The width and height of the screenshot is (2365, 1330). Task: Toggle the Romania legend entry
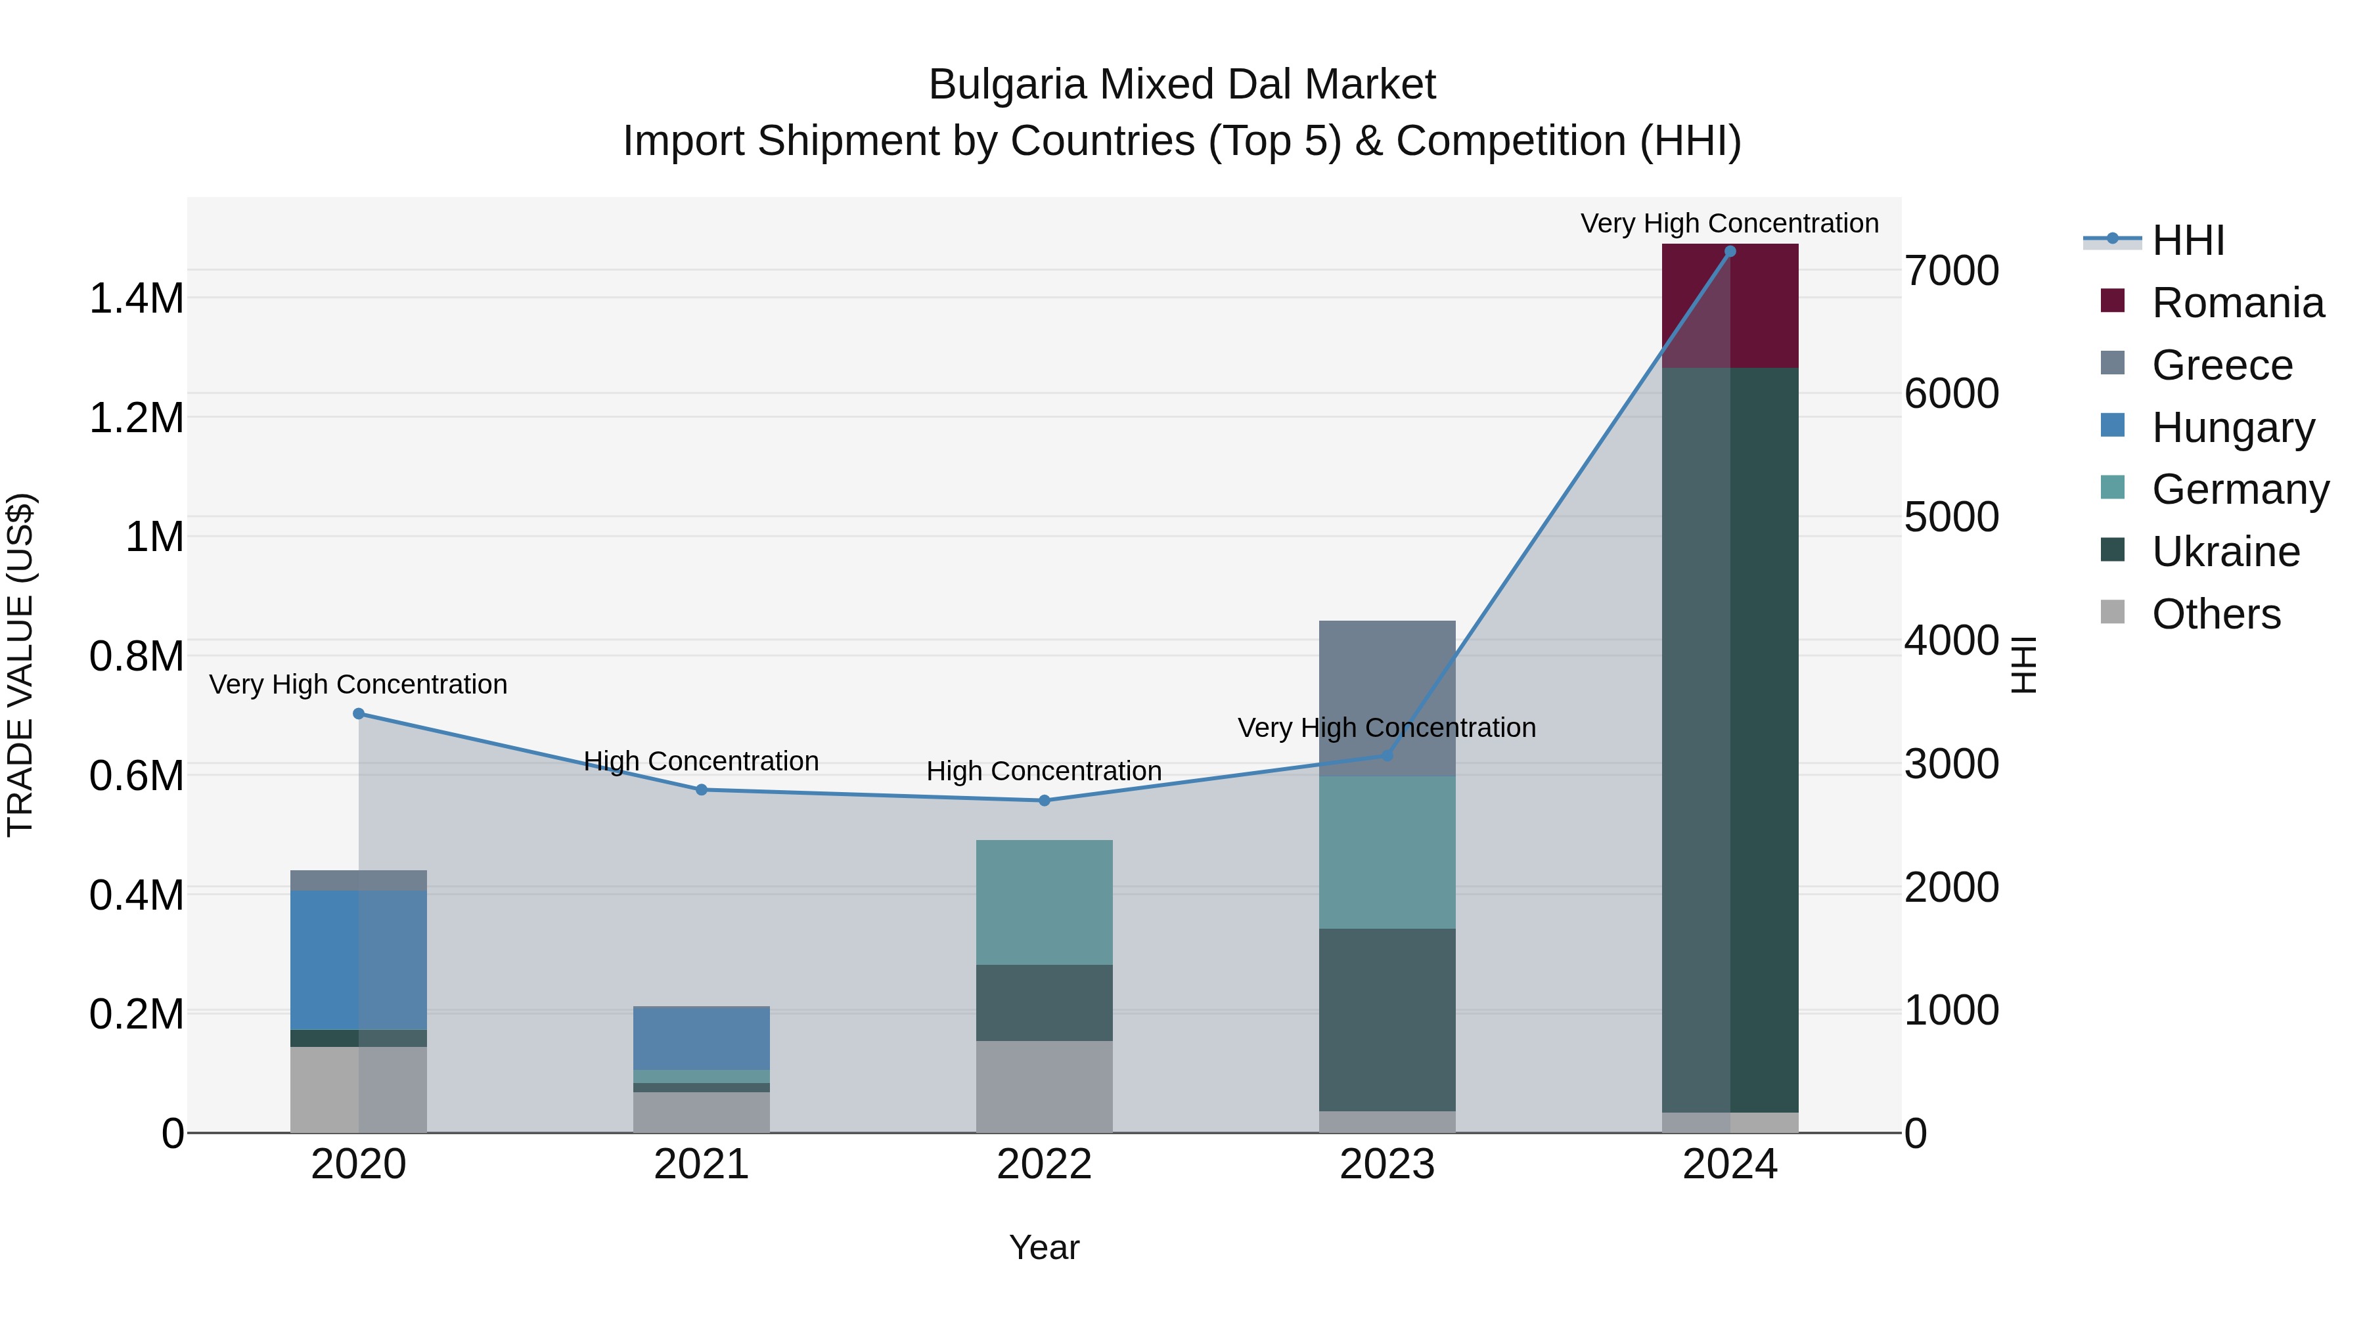click(2213, 302)
